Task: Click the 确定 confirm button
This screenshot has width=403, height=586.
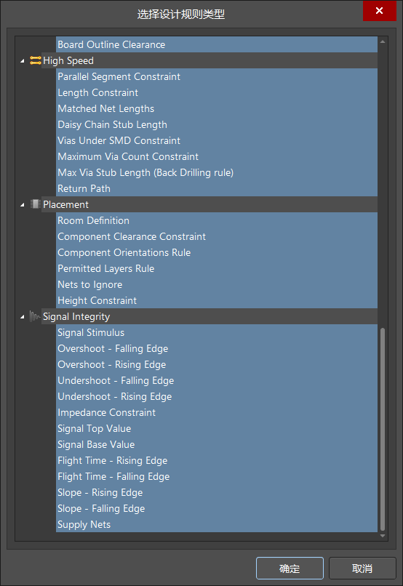Action: click(x=290, y=569)
